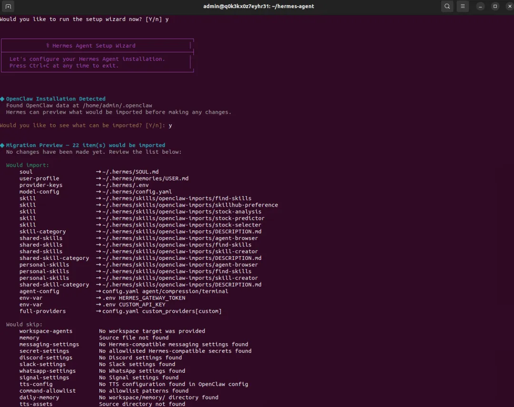Click the daily-memory skip row

pos(119,397)
